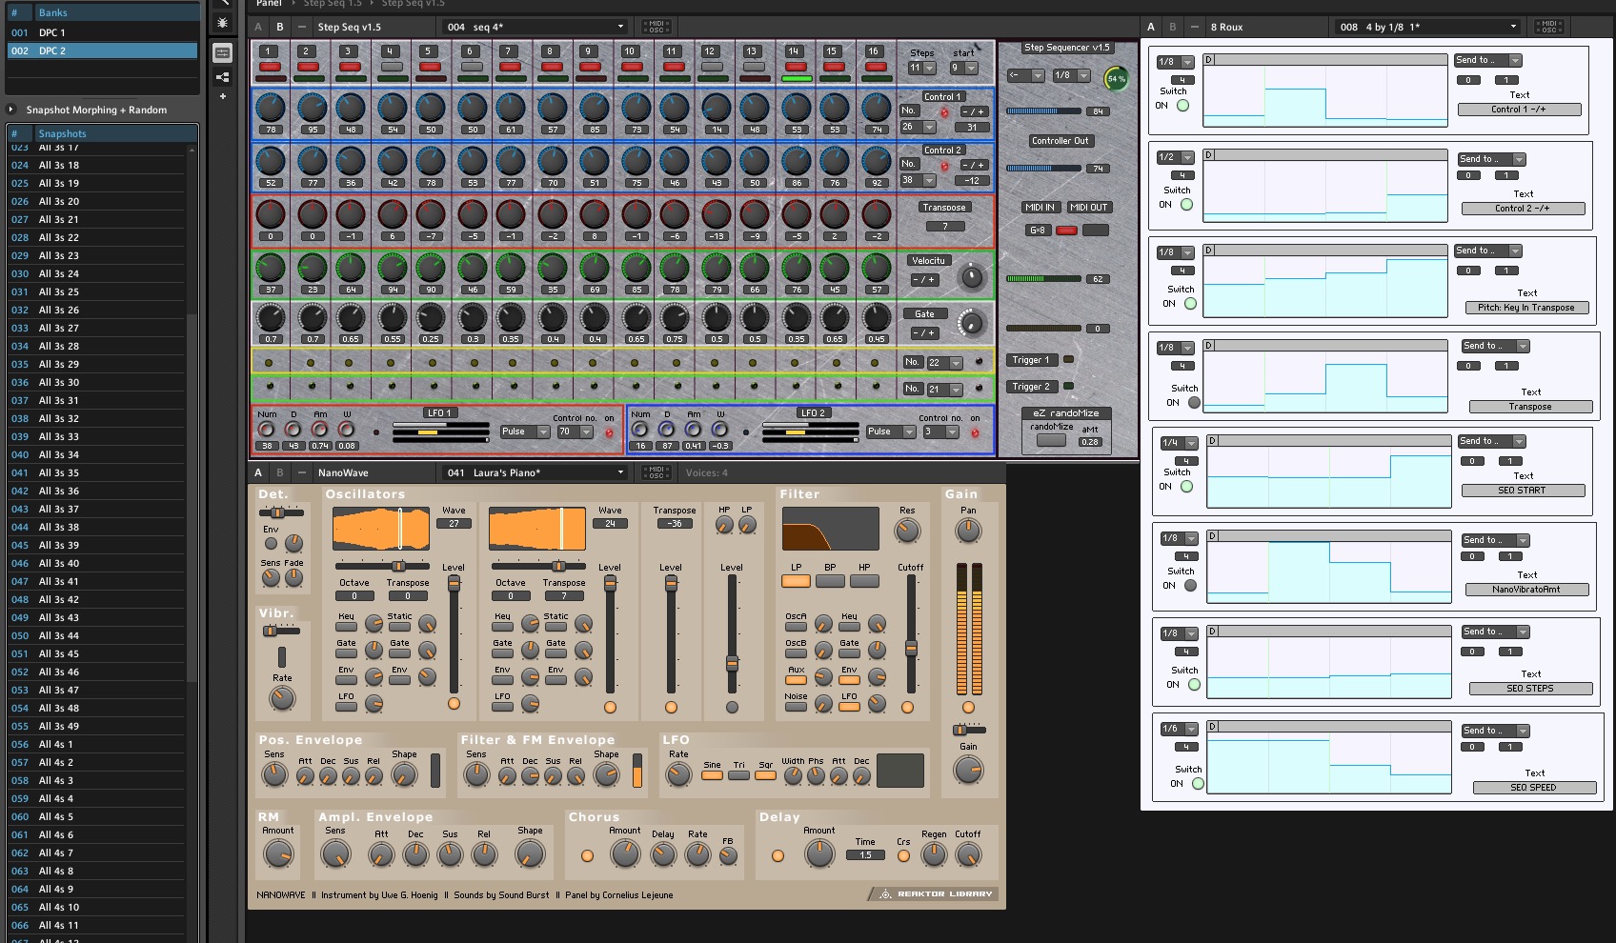
Task: Click the minimize dash in NanoWave header
Action: click(302, 472)
